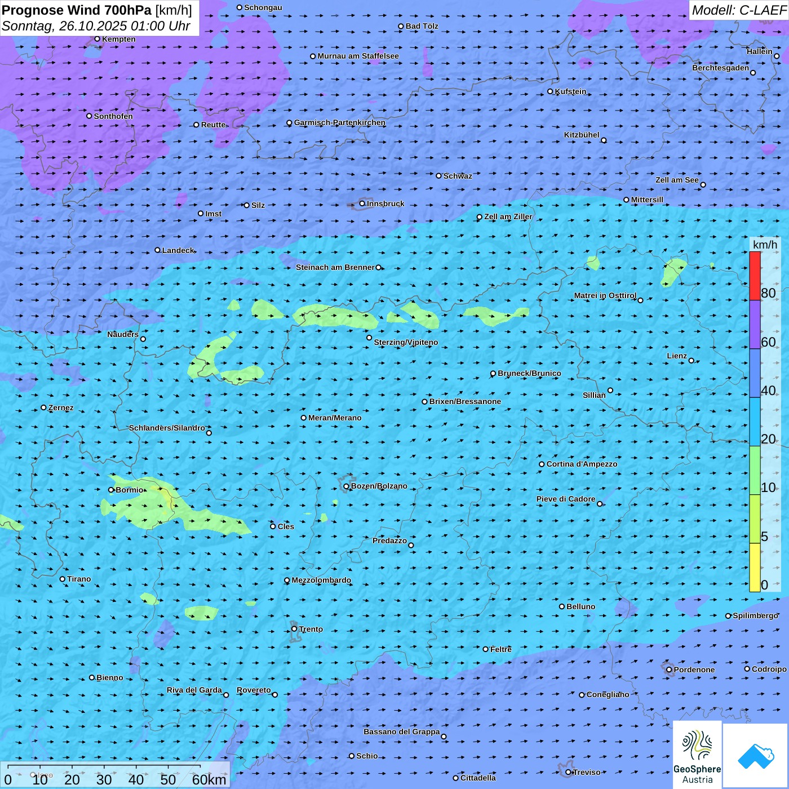Screen dimensions: 789x789
Task: Click the Pordenone city marker
Action: coord(670,670)
